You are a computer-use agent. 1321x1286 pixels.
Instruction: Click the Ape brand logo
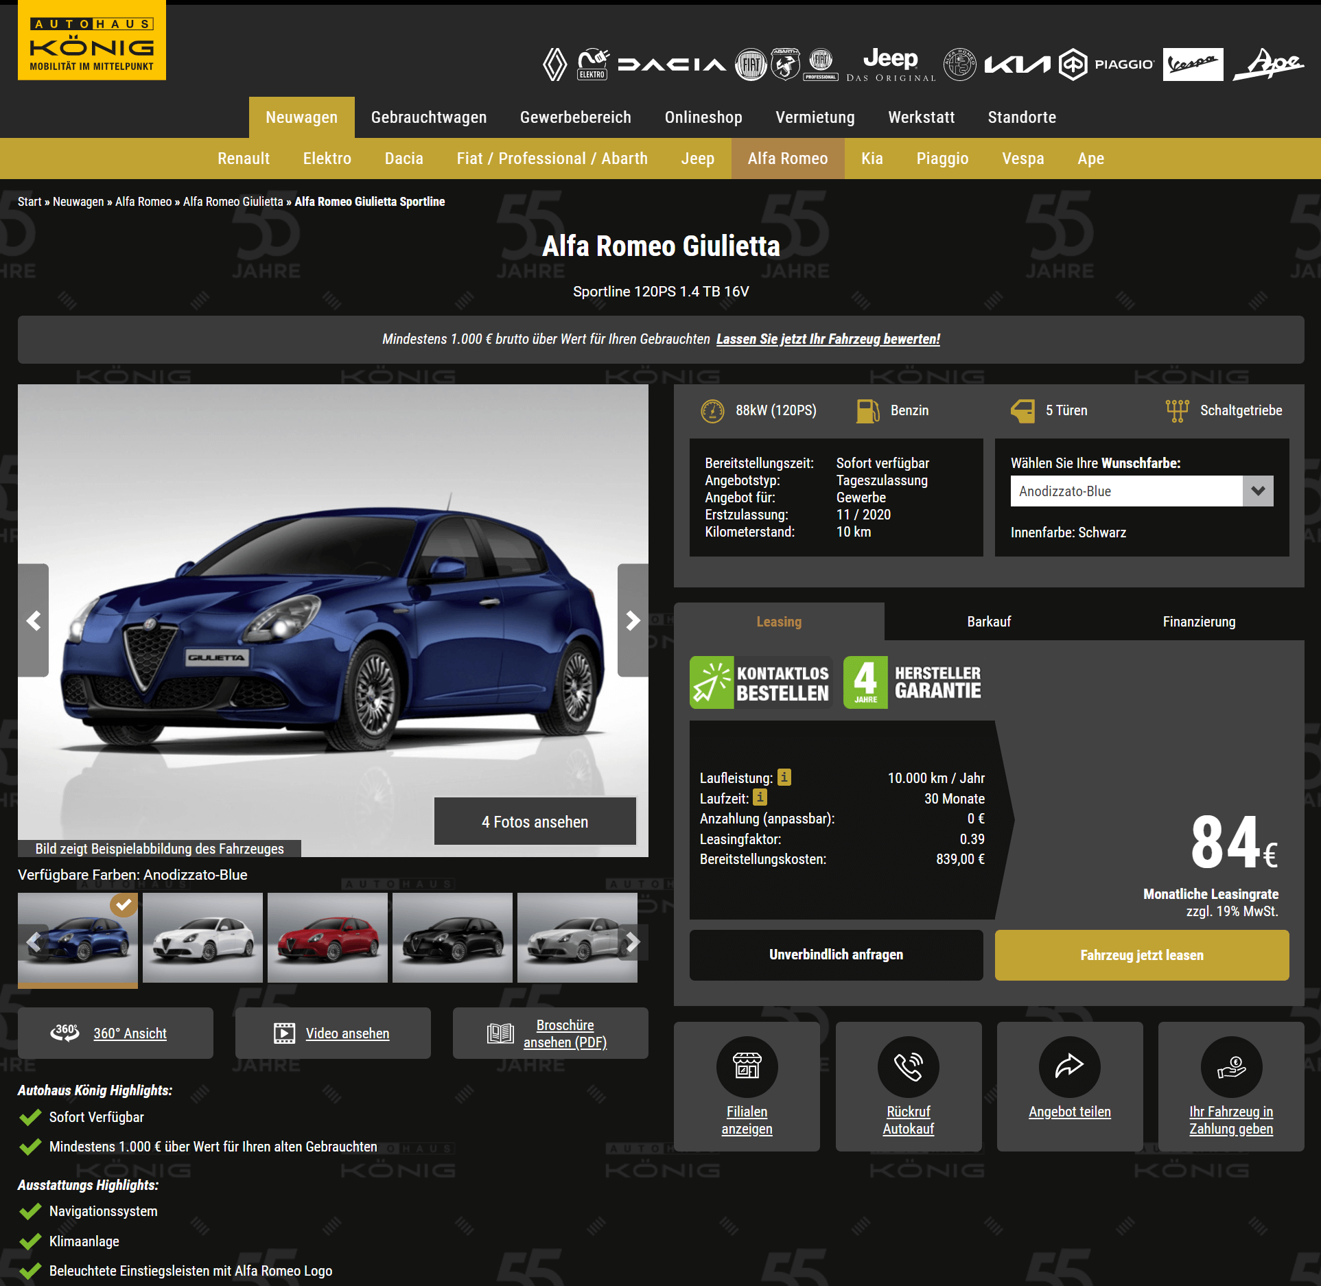click(1268, 65)
